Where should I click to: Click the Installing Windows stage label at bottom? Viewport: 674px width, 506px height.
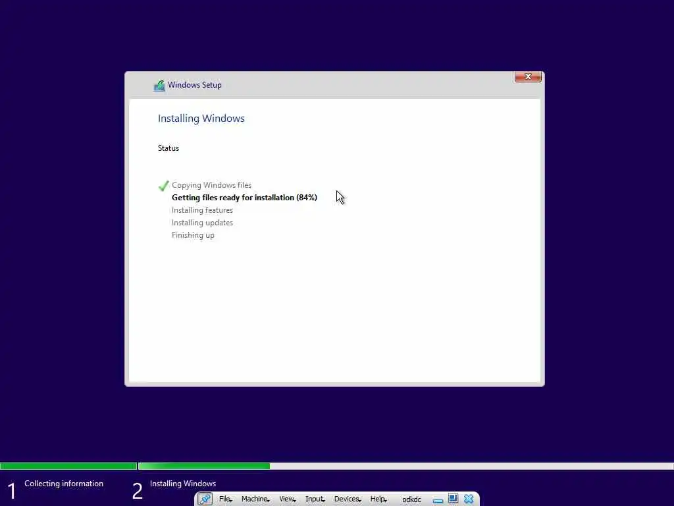click(x=183, y=484)
